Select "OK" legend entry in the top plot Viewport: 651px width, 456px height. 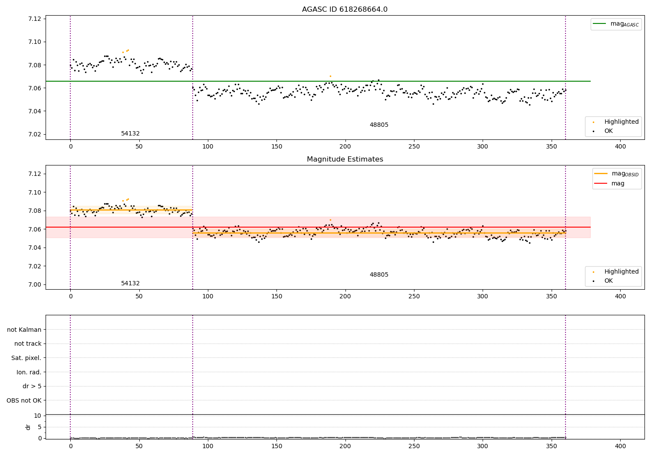(x=602, y=131)
